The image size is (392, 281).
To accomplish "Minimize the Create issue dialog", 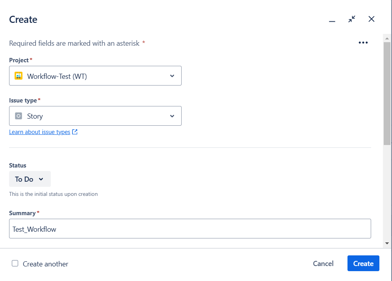I will click(x=332, y=20).
